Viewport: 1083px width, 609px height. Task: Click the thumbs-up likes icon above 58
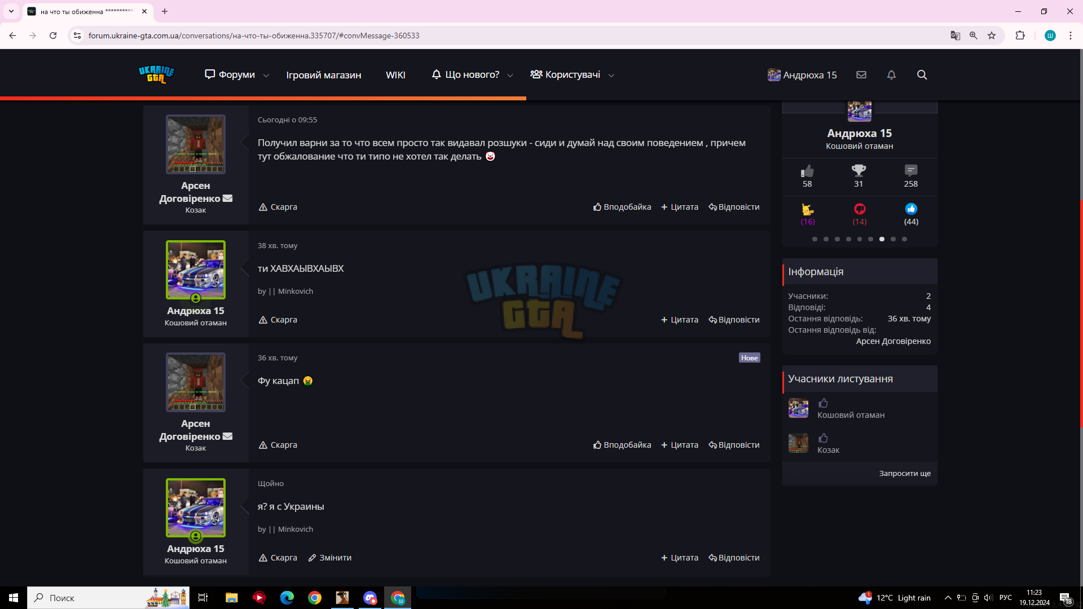coord(807,170)
